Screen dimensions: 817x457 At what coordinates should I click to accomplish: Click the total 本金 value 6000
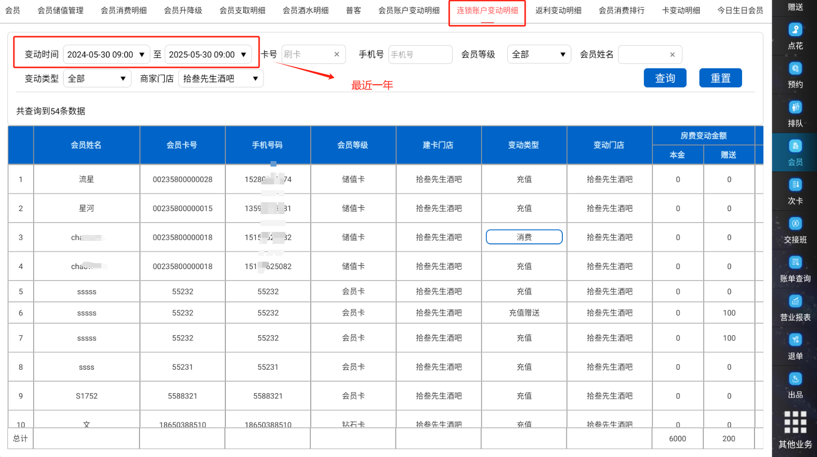pos(678,439)
